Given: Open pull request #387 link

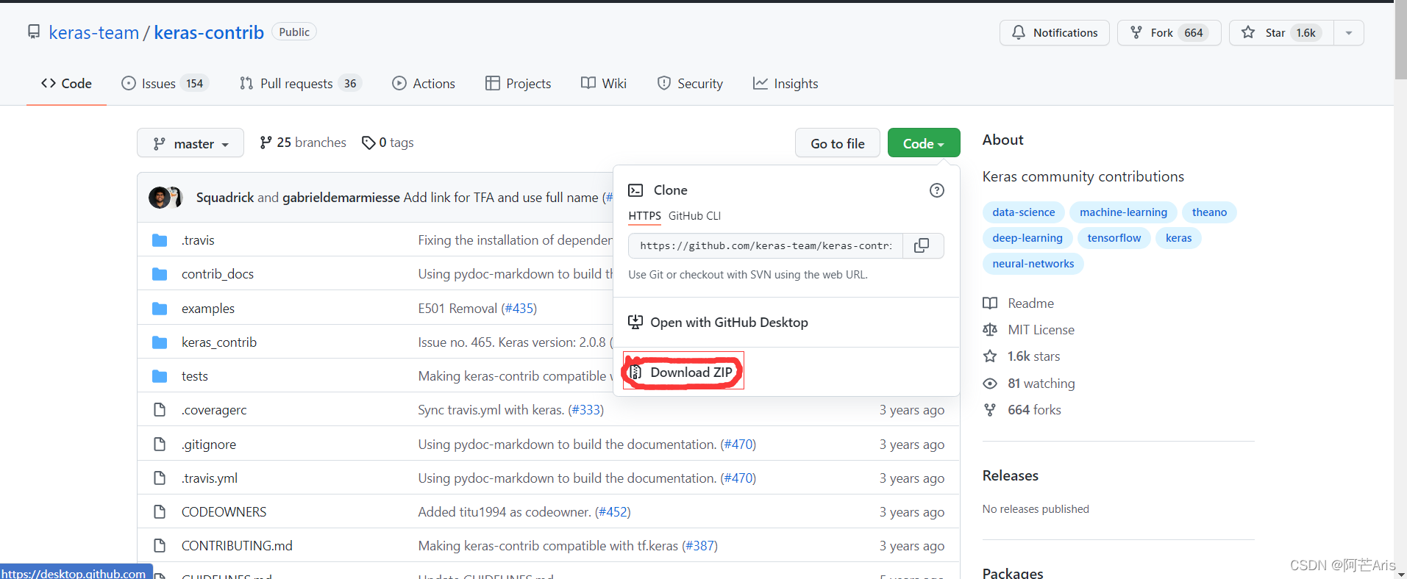Looking at the screenshot, I should tap(700, 546).
